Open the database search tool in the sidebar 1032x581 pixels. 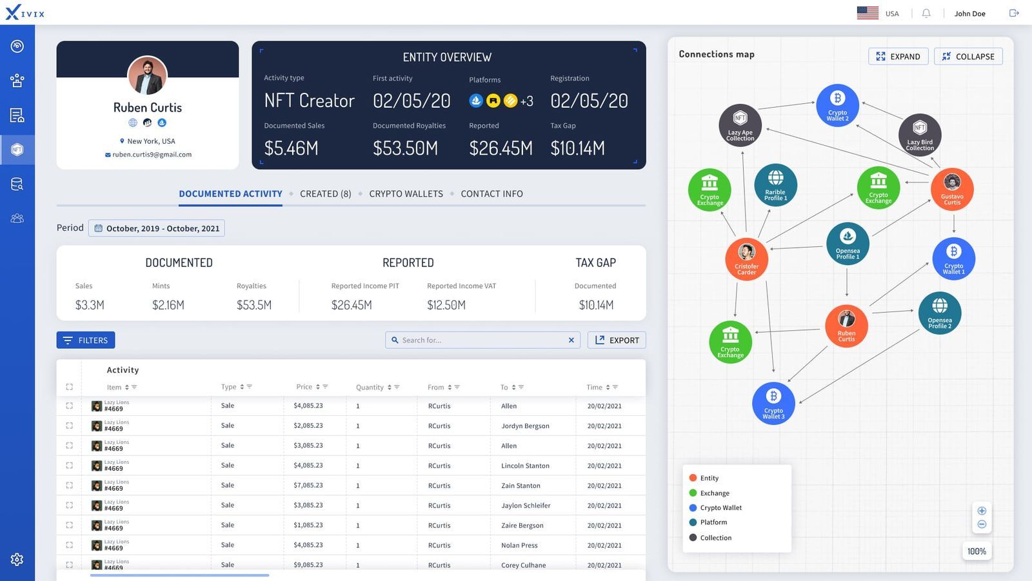(x=17, y=184)
